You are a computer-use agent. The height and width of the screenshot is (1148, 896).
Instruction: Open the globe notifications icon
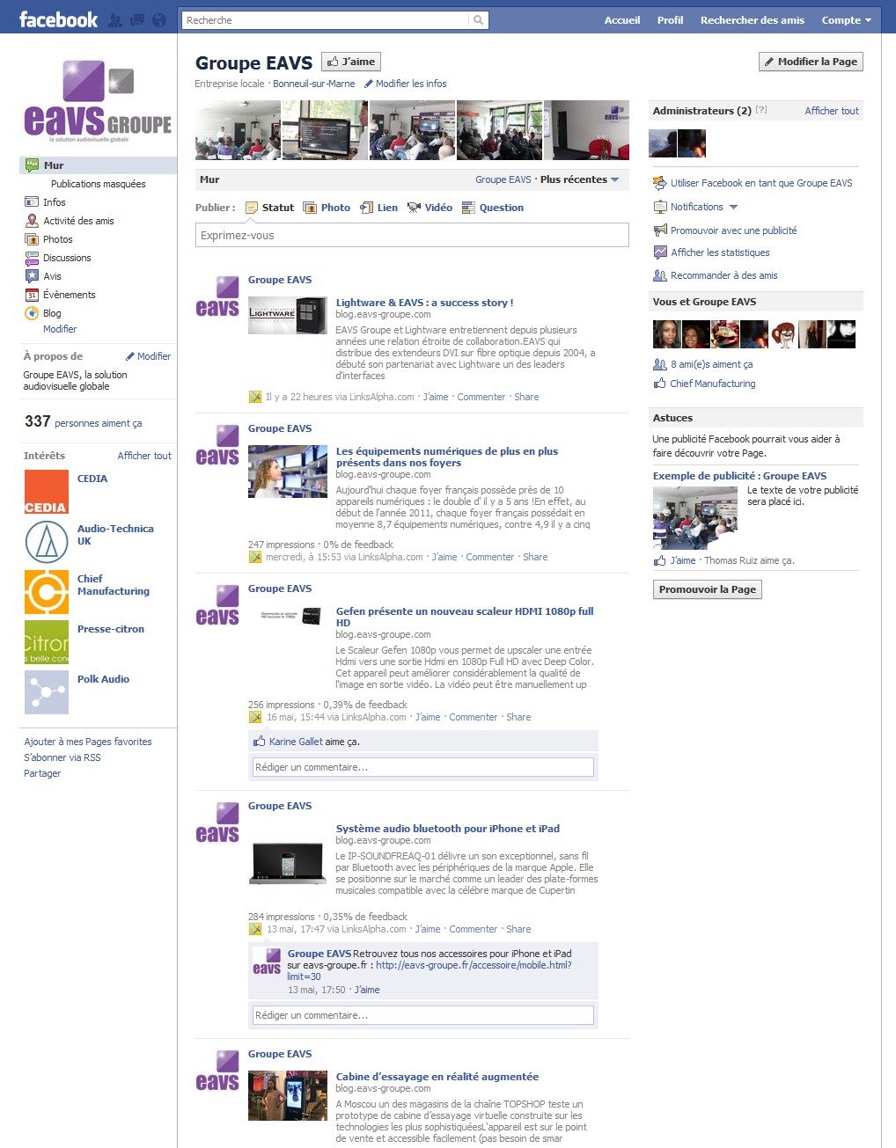pos(158,20)
